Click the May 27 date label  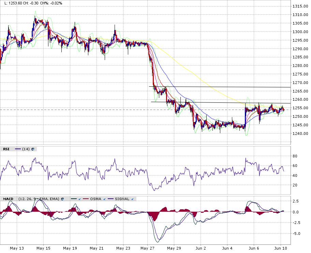click(x=147, y=248)
